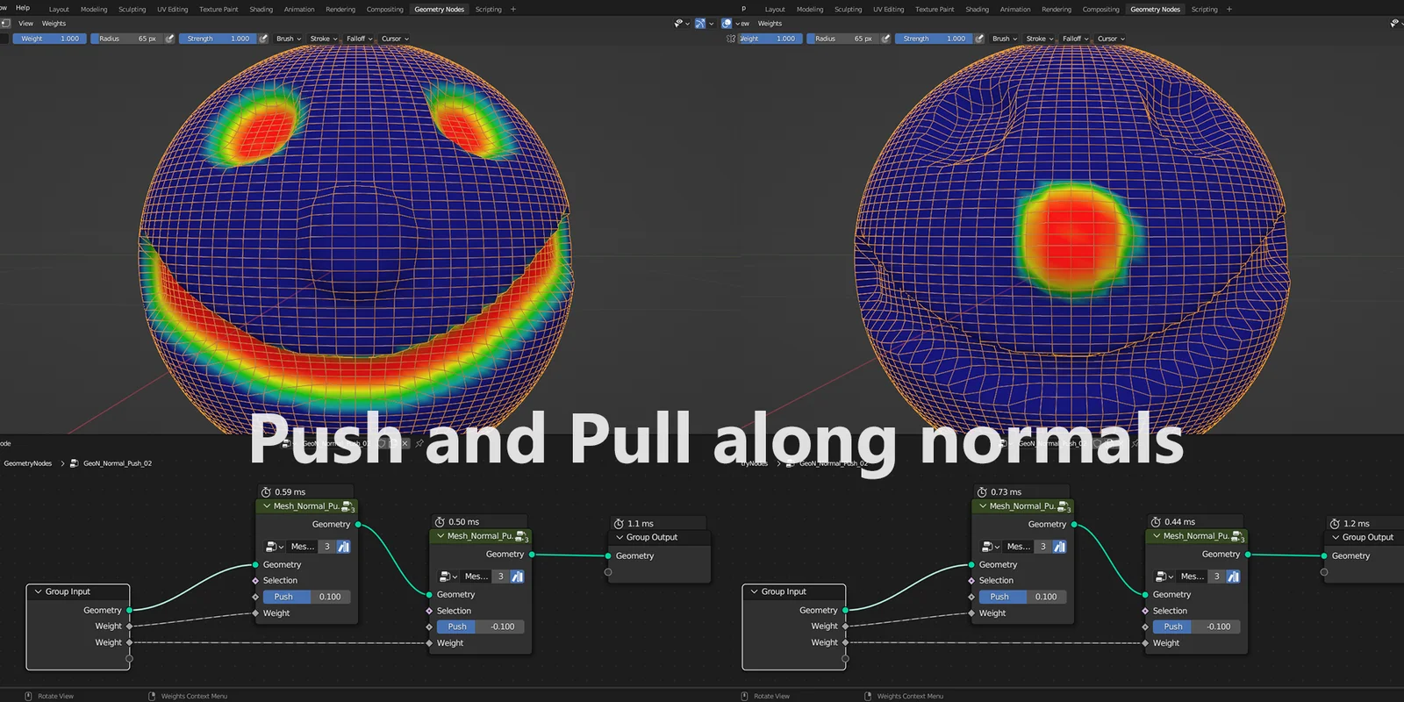Adjust the Radius slider in right window
Screen dimensions: 1404x702
pyautogui.click(x=842, y=39)
